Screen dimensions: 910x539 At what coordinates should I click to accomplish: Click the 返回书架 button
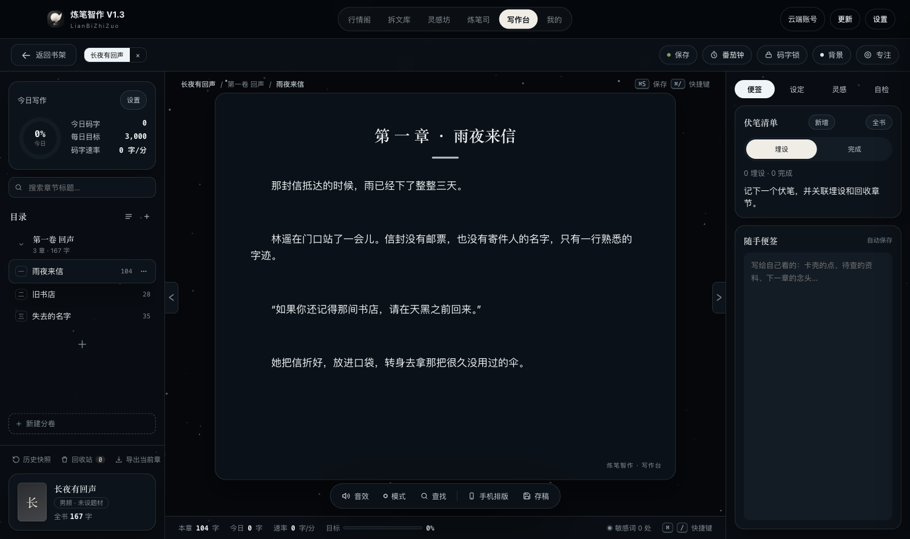coord(44,55)
